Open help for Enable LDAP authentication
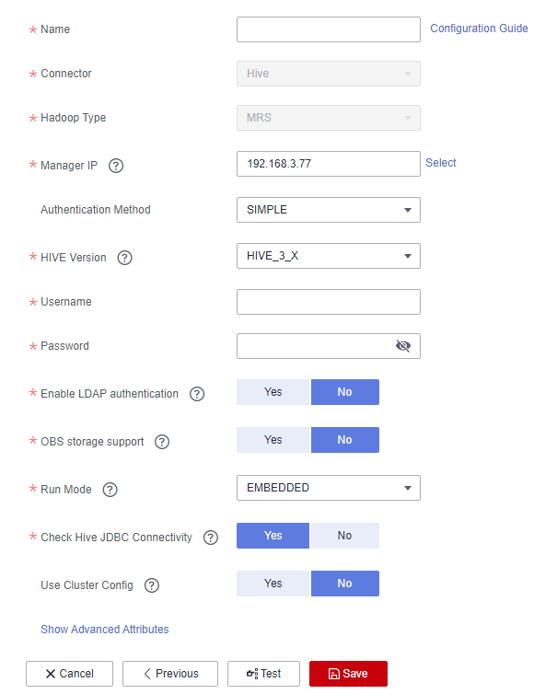Image resolution: width=534 pixels, height=694 pixels. pyautogui.click(x=197, y=394)
